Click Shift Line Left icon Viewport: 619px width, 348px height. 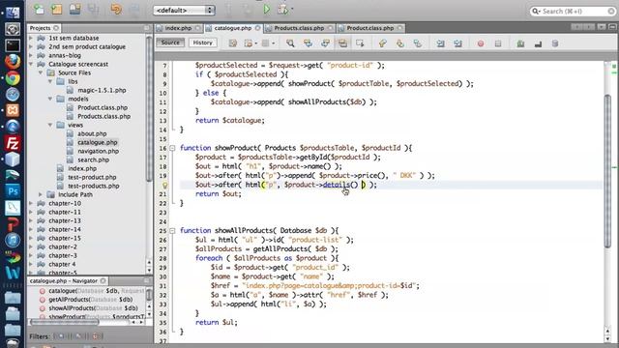pos(440,43)
